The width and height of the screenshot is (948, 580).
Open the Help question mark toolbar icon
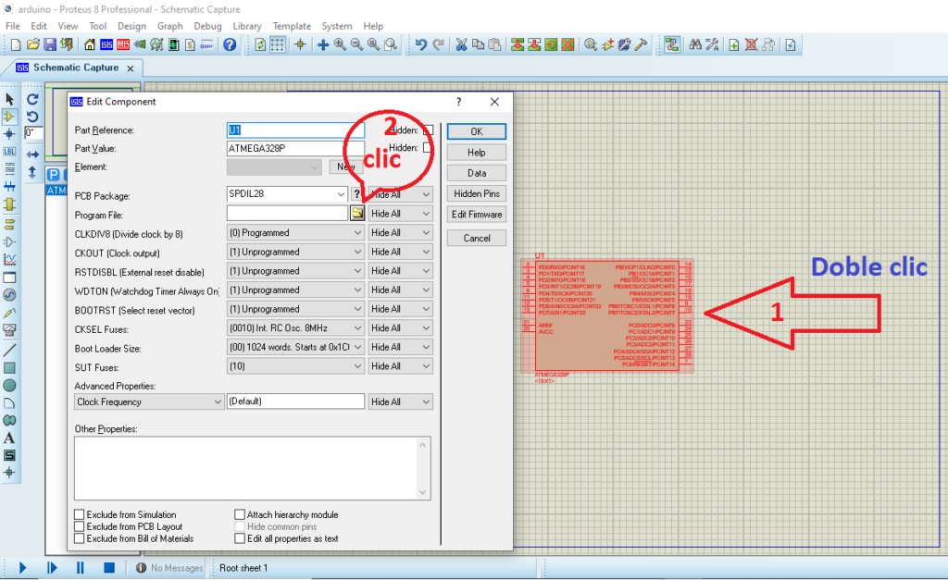pyautogui.click(x=230, y=44)
